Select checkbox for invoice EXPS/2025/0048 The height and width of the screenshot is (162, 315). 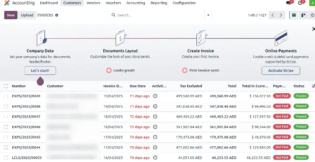click(x=6, y=106)
